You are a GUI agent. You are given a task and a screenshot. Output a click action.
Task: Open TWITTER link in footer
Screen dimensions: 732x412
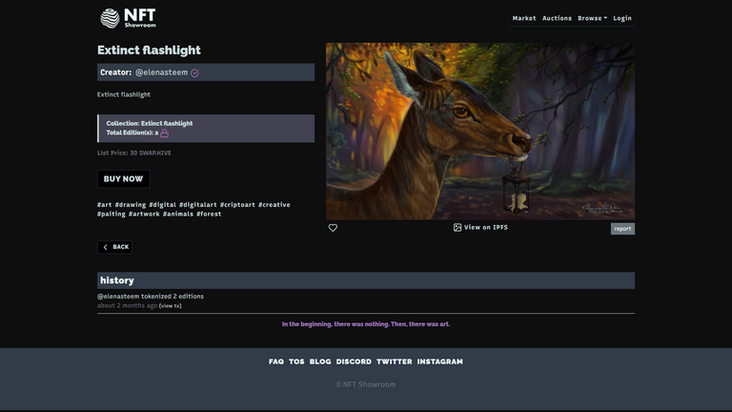[x=395, y=361]
